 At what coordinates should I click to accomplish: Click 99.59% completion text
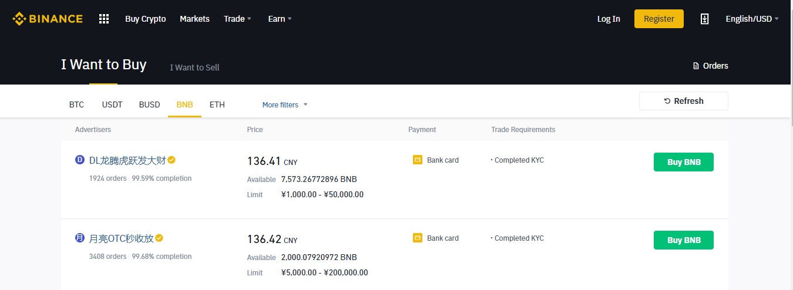coord(162,178)
